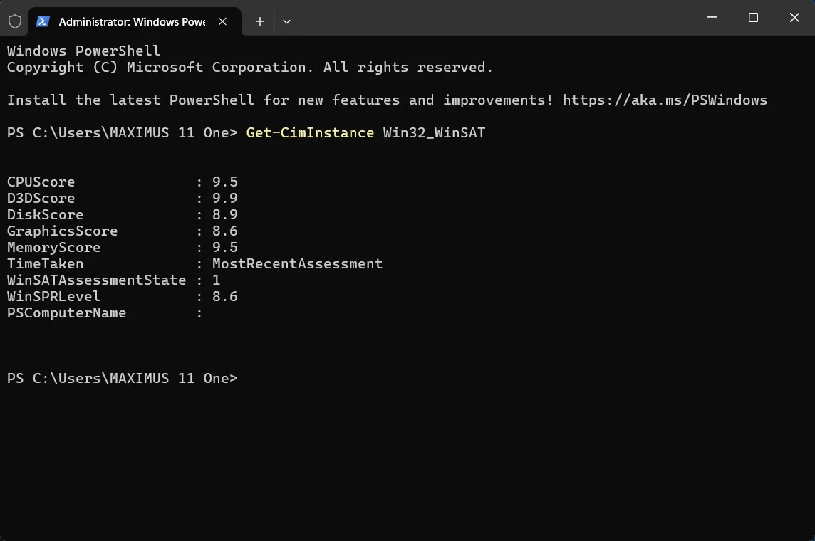Screen dimensions: 815x541
Task: Click the Get-CimInstance command text
Action: (310, 132)
